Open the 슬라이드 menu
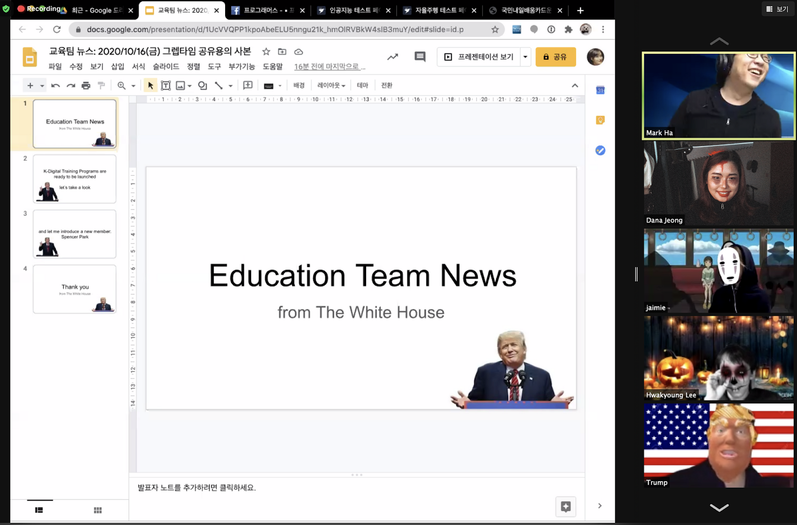 [166, 66]
